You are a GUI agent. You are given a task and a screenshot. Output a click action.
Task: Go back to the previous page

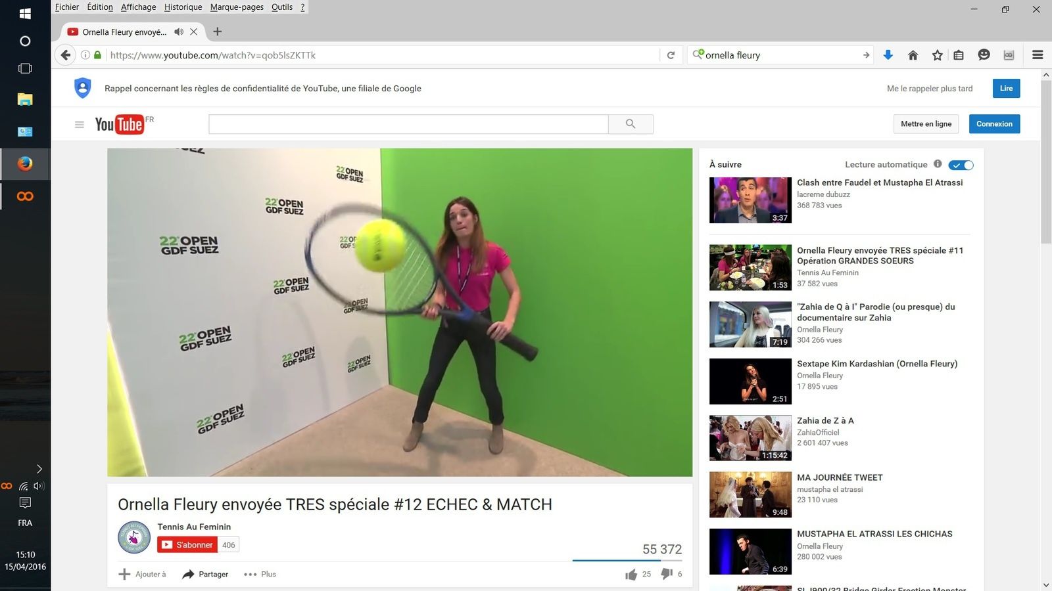pos(65,55)
